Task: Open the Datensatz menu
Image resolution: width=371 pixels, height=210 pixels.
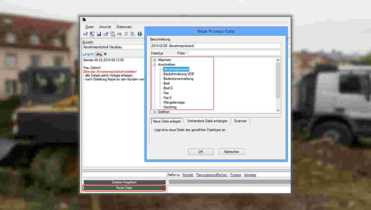Action: pos(124,27)
